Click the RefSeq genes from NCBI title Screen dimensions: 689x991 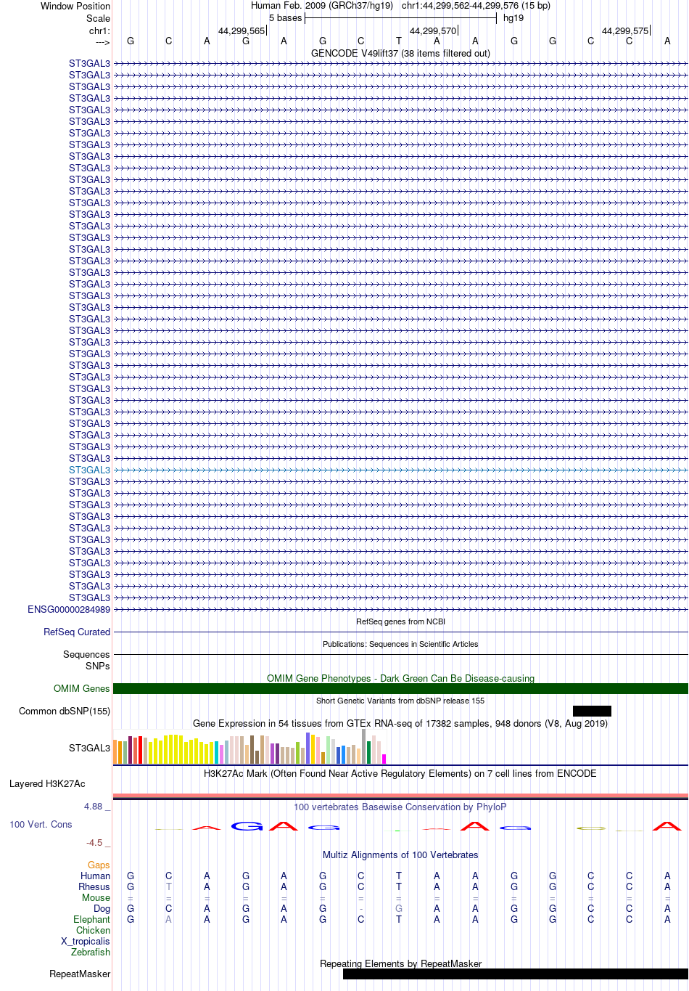(400, 621)
